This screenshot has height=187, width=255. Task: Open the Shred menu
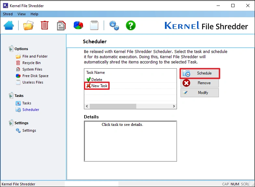pos(8,14)
